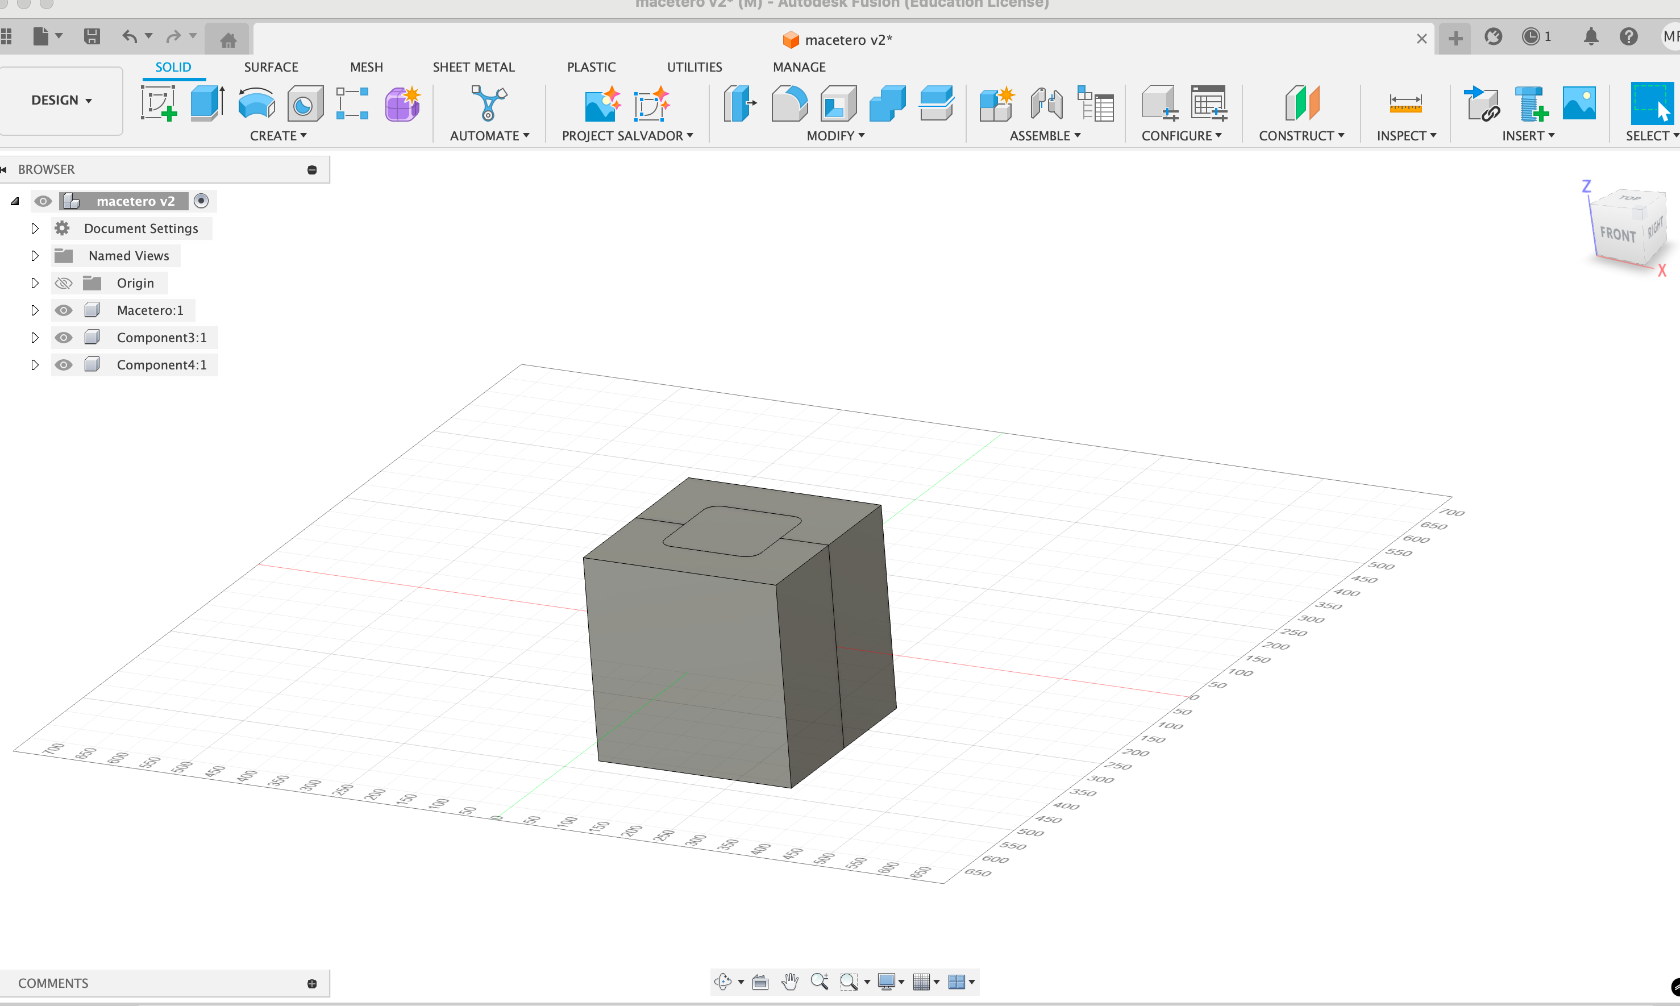1680x1006 pixels.
Task: Click the Zoom magnifier tool
Action: coord(820,982)
